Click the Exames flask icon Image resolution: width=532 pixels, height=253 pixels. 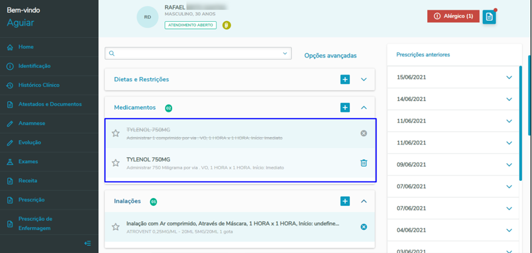10,162
